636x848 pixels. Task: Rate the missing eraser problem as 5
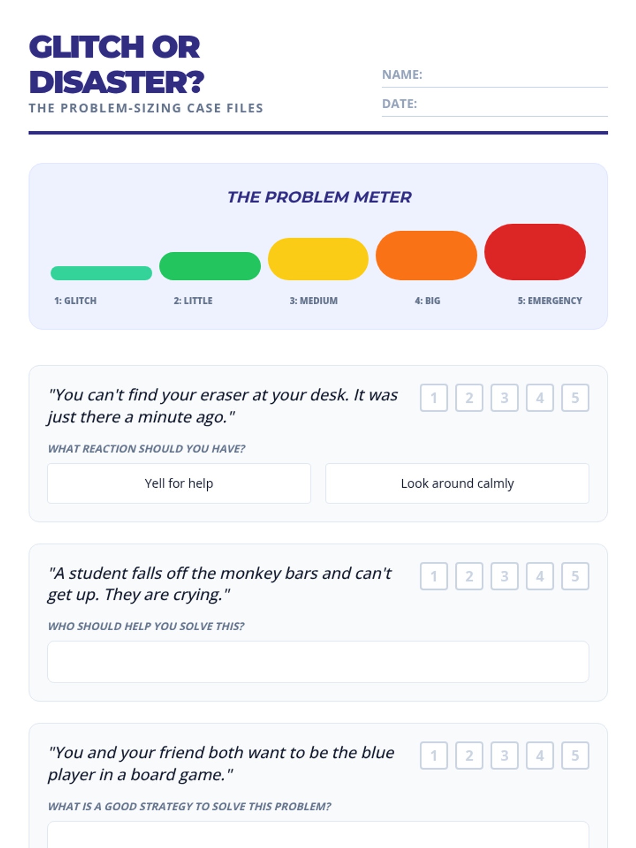[x=575, y=398]
